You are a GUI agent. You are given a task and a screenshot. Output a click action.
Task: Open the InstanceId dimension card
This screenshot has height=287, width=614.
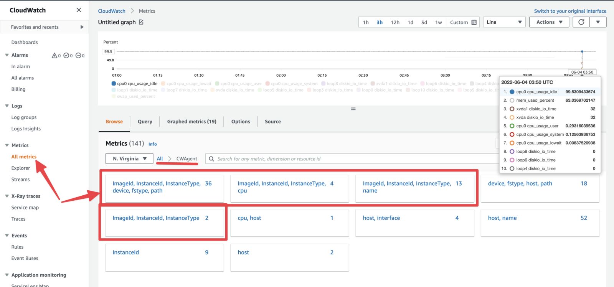pyautogui.click(x=165, y=257)
